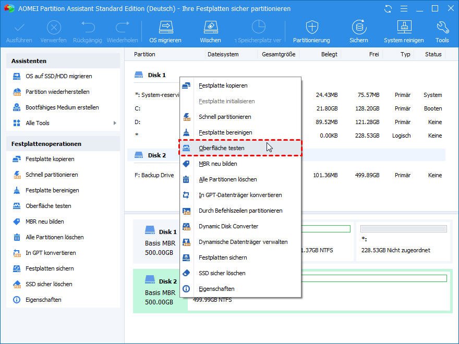Click the refresh icon in the title bar

pos(388,9)
